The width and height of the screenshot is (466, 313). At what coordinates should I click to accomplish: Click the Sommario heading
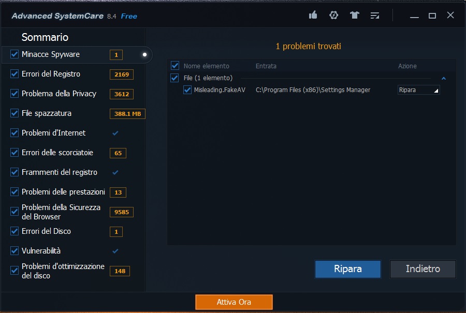pos(45,37)
